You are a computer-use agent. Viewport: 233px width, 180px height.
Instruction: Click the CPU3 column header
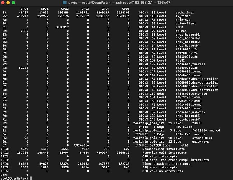pos(85,9)
